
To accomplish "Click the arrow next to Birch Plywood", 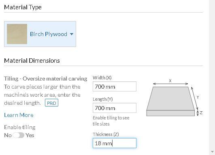I will coord(72,34).
